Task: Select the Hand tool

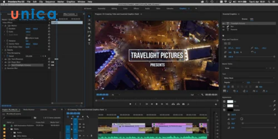Action: click(89, 40)
